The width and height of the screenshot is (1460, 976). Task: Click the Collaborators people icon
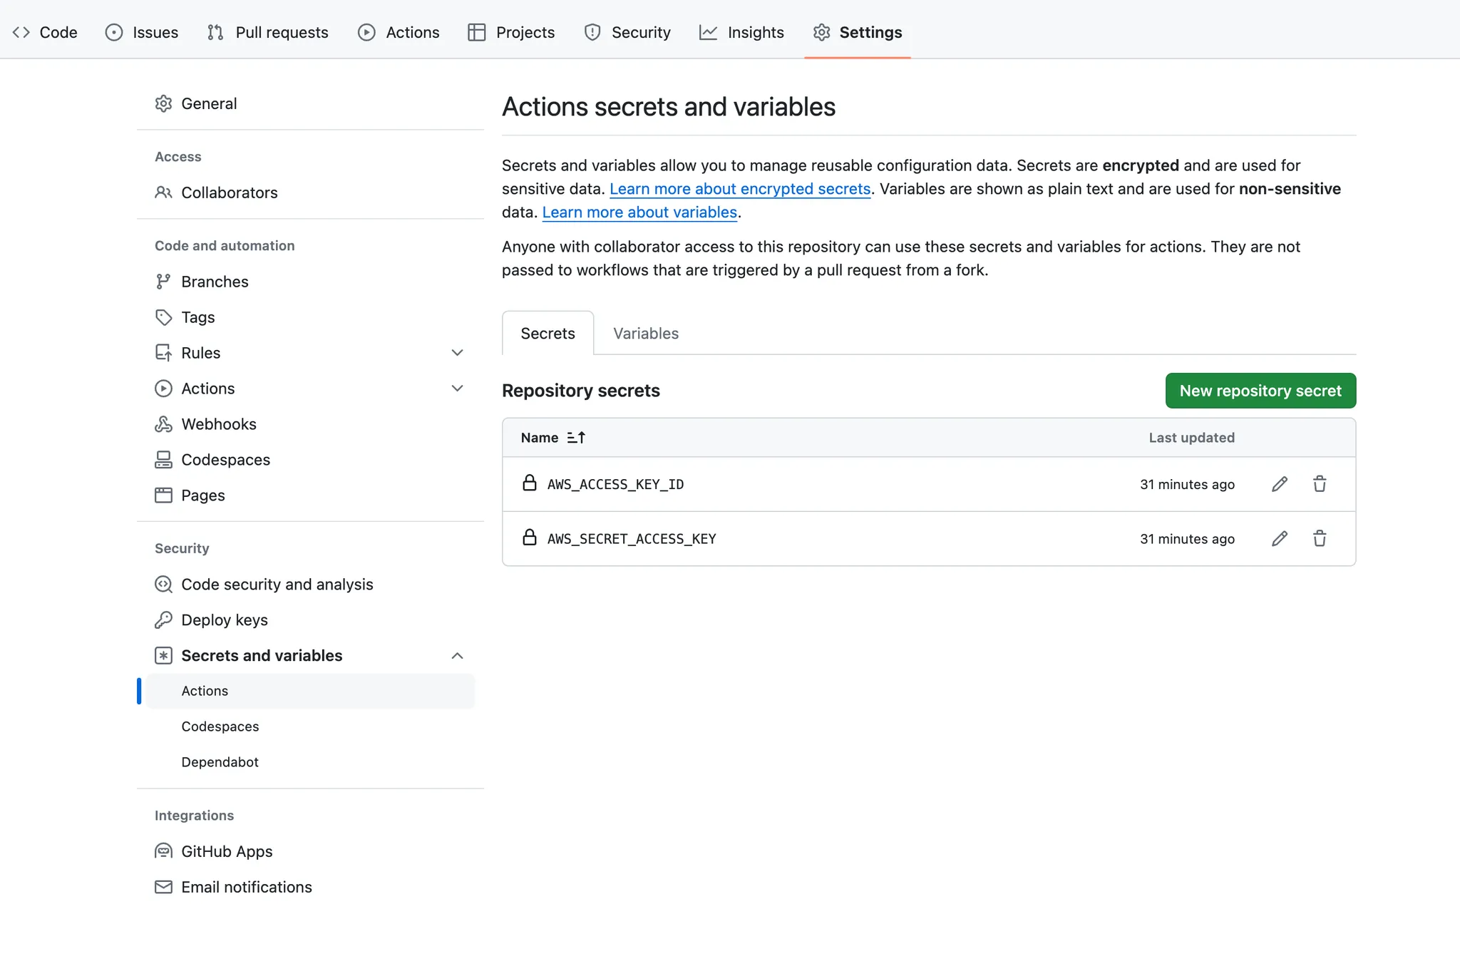[x=163, y=192]
